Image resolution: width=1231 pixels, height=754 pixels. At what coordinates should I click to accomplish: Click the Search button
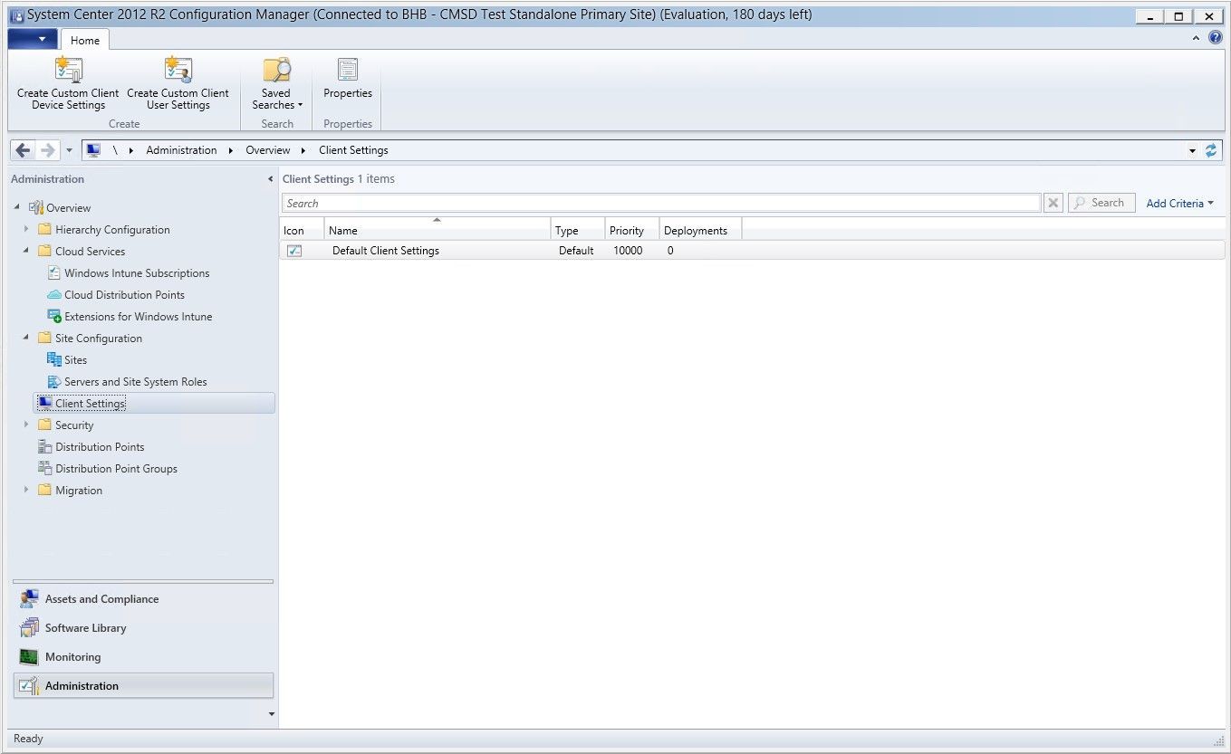(x=1101, y=203)
